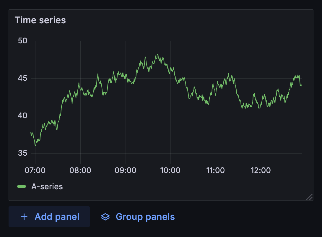Image resolution: width=322 pixels, height=237 pixels.
Task: Click the 11:00 time axis label
Action: pos(216,170)
